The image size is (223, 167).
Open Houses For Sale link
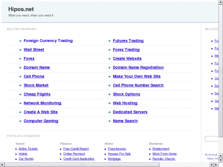[x=119, y=154]
